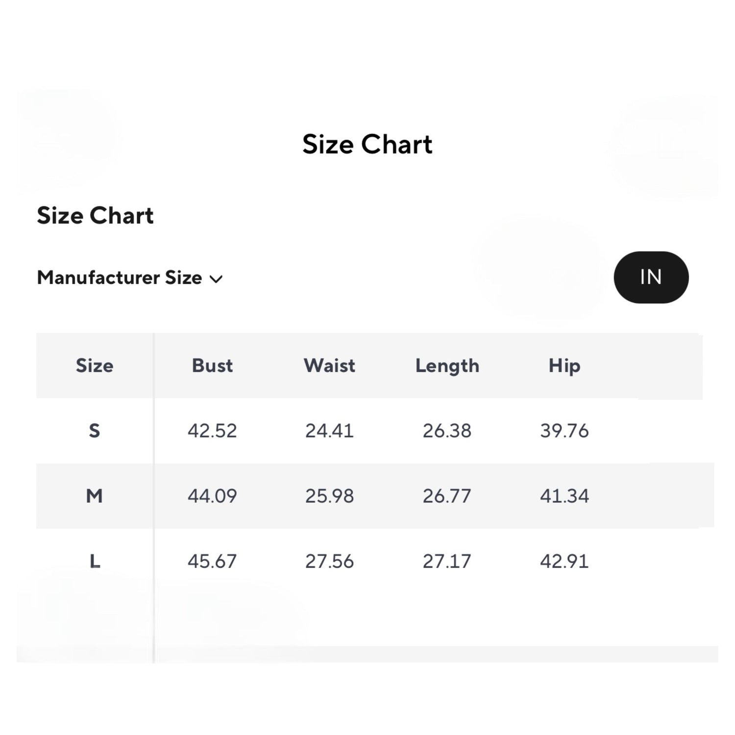Click the Waist column header

[329, 366]
